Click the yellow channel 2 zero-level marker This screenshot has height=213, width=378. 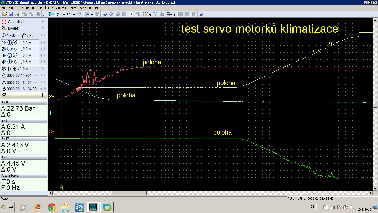51,96
